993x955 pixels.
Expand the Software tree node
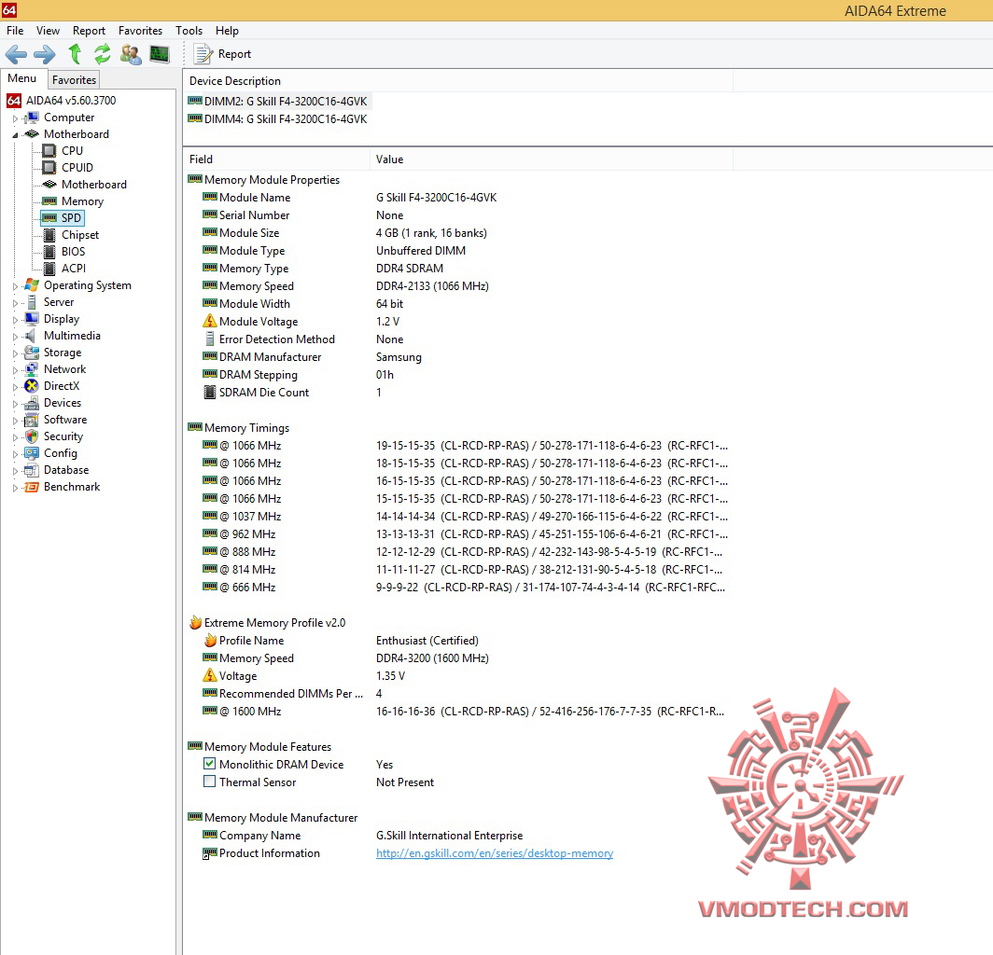coord(15,421)
